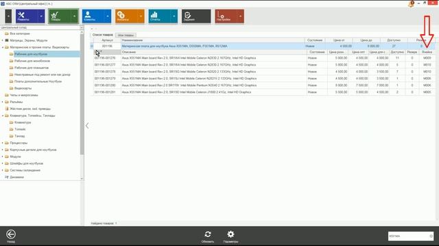Click the ASC CRM app icon in title bar

[x=3, y=3]
